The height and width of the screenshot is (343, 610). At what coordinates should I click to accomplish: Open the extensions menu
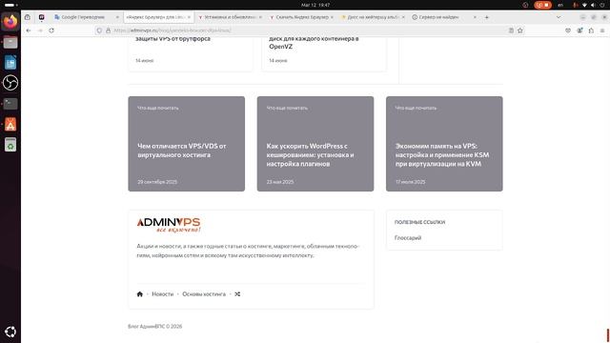[591, 30]
